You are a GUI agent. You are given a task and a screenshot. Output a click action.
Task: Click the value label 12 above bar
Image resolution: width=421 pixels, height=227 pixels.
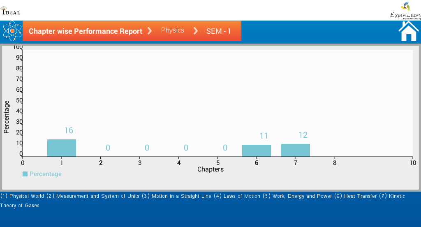pos(303,135)
